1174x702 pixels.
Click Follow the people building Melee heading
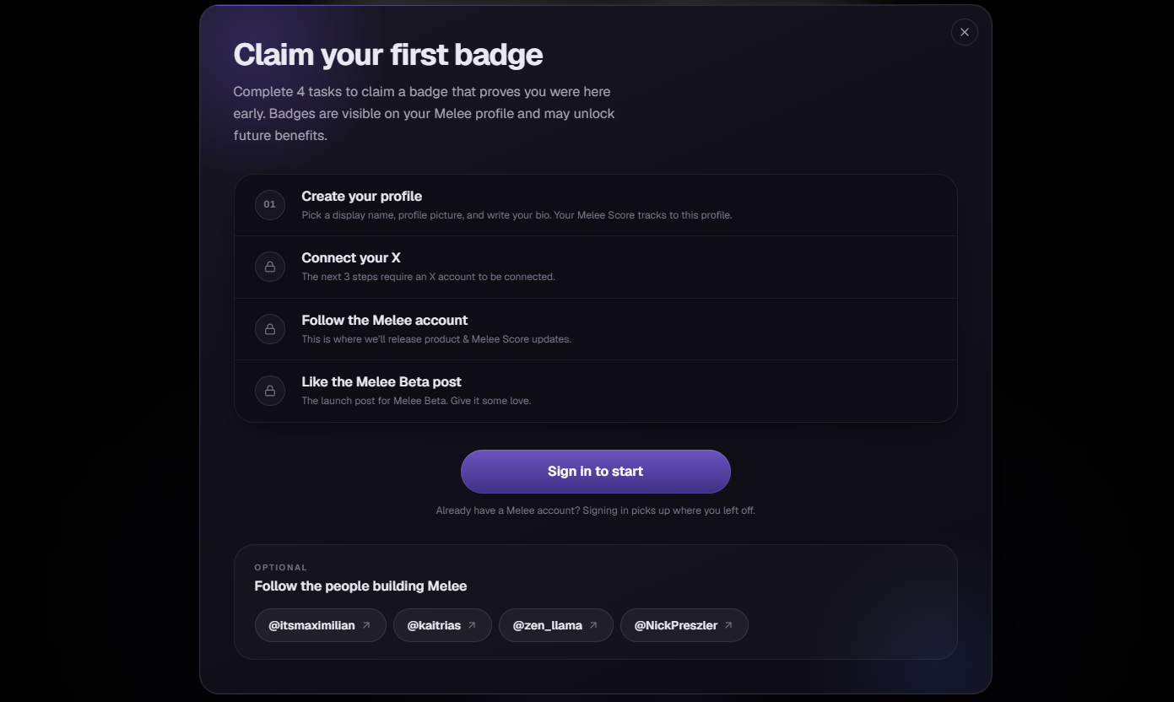point(360,586)
